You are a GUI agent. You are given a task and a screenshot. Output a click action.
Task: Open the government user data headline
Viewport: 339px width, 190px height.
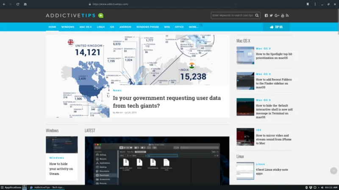[x=167, y=102]
